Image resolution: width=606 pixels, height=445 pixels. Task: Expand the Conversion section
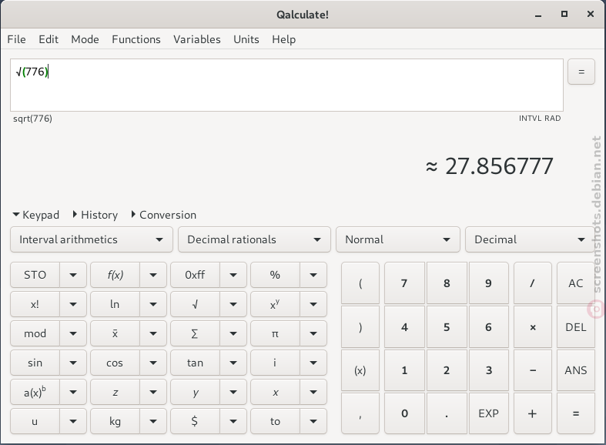tap(163, 215)
